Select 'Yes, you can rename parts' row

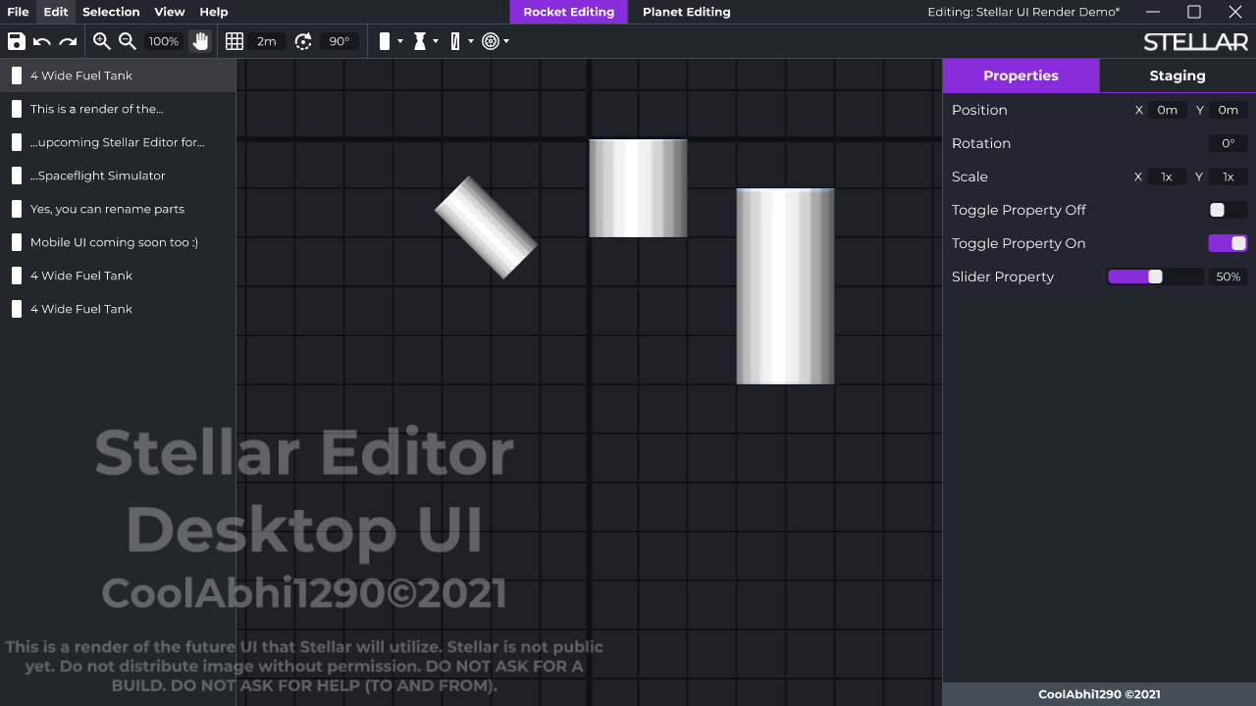pyautogui.click(x=118, y=209)
